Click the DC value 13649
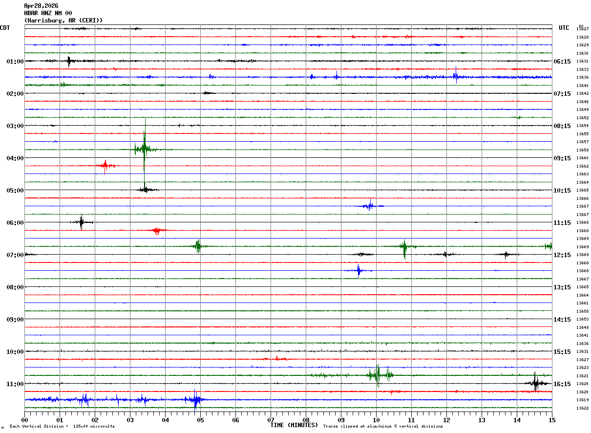591x433 pixels. point(582,109)
